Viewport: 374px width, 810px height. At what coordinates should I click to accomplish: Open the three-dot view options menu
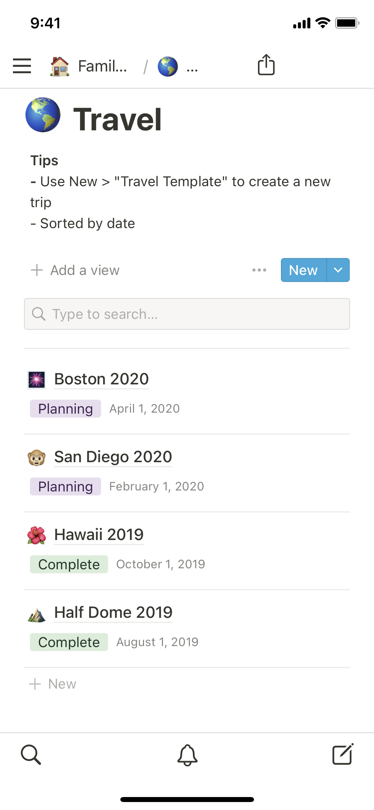(x=259, y=270)
